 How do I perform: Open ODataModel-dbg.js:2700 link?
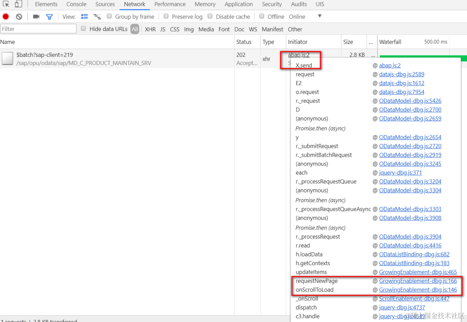(x=410, y=110)
